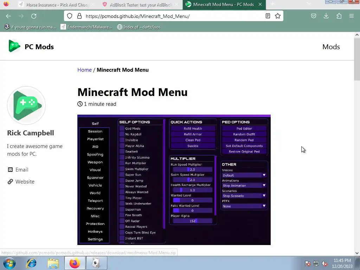Image resolution: width=360 pixels, height=270 pixels.
Task: Click the PTFX 'None' dropdown in the image
Action: point(244,206)
